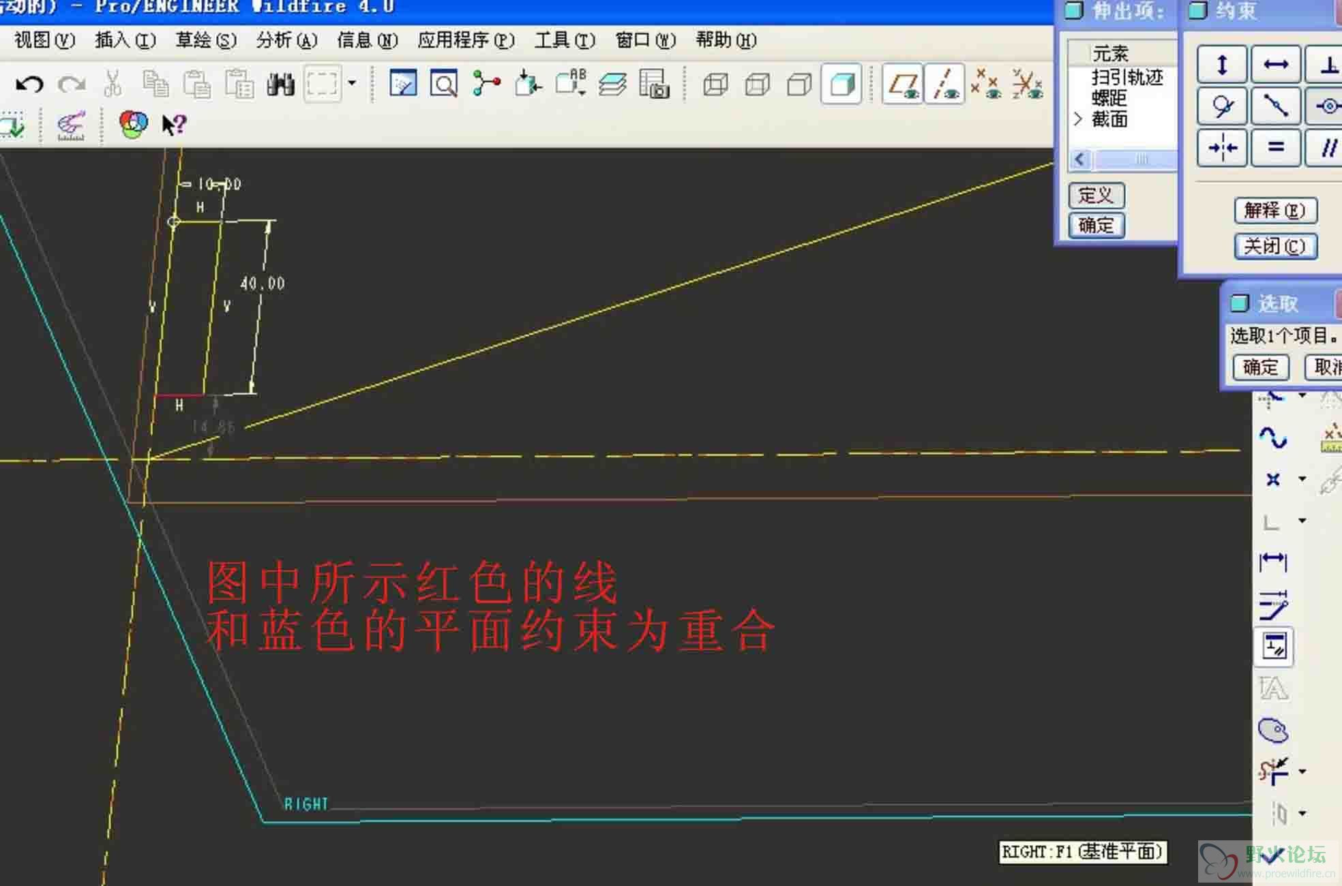Select 螺距 element in list

(1109, 98)
